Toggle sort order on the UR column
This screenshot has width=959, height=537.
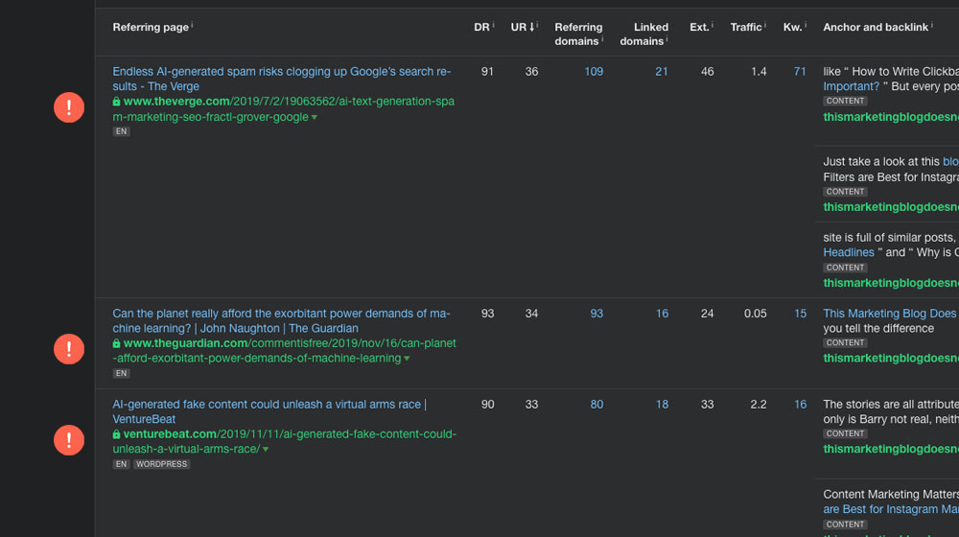[521, 27]
